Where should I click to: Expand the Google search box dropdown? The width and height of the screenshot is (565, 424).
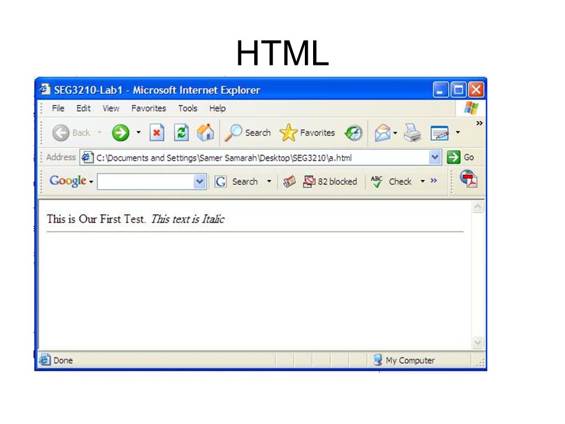[x=200, y=181]
